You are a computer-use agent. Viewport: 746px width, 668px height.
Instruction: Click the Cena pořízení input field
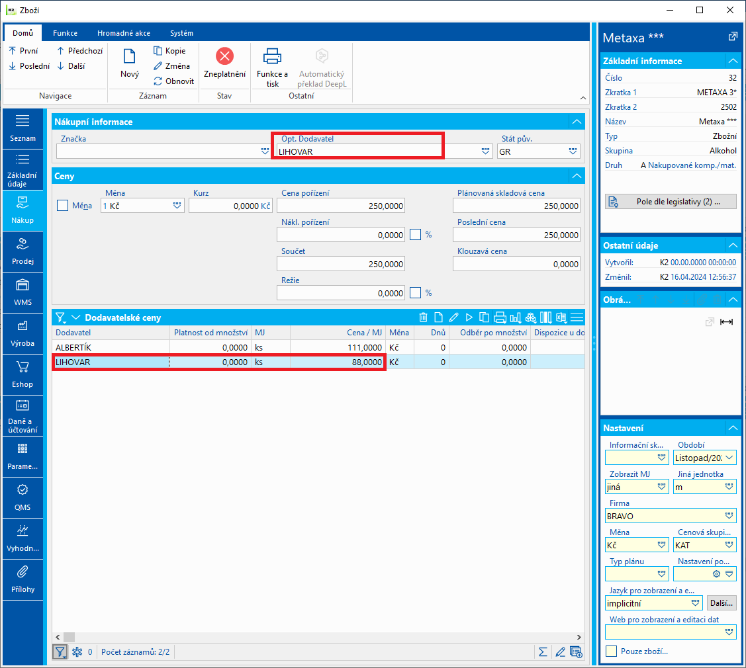(x=341, y=206)
